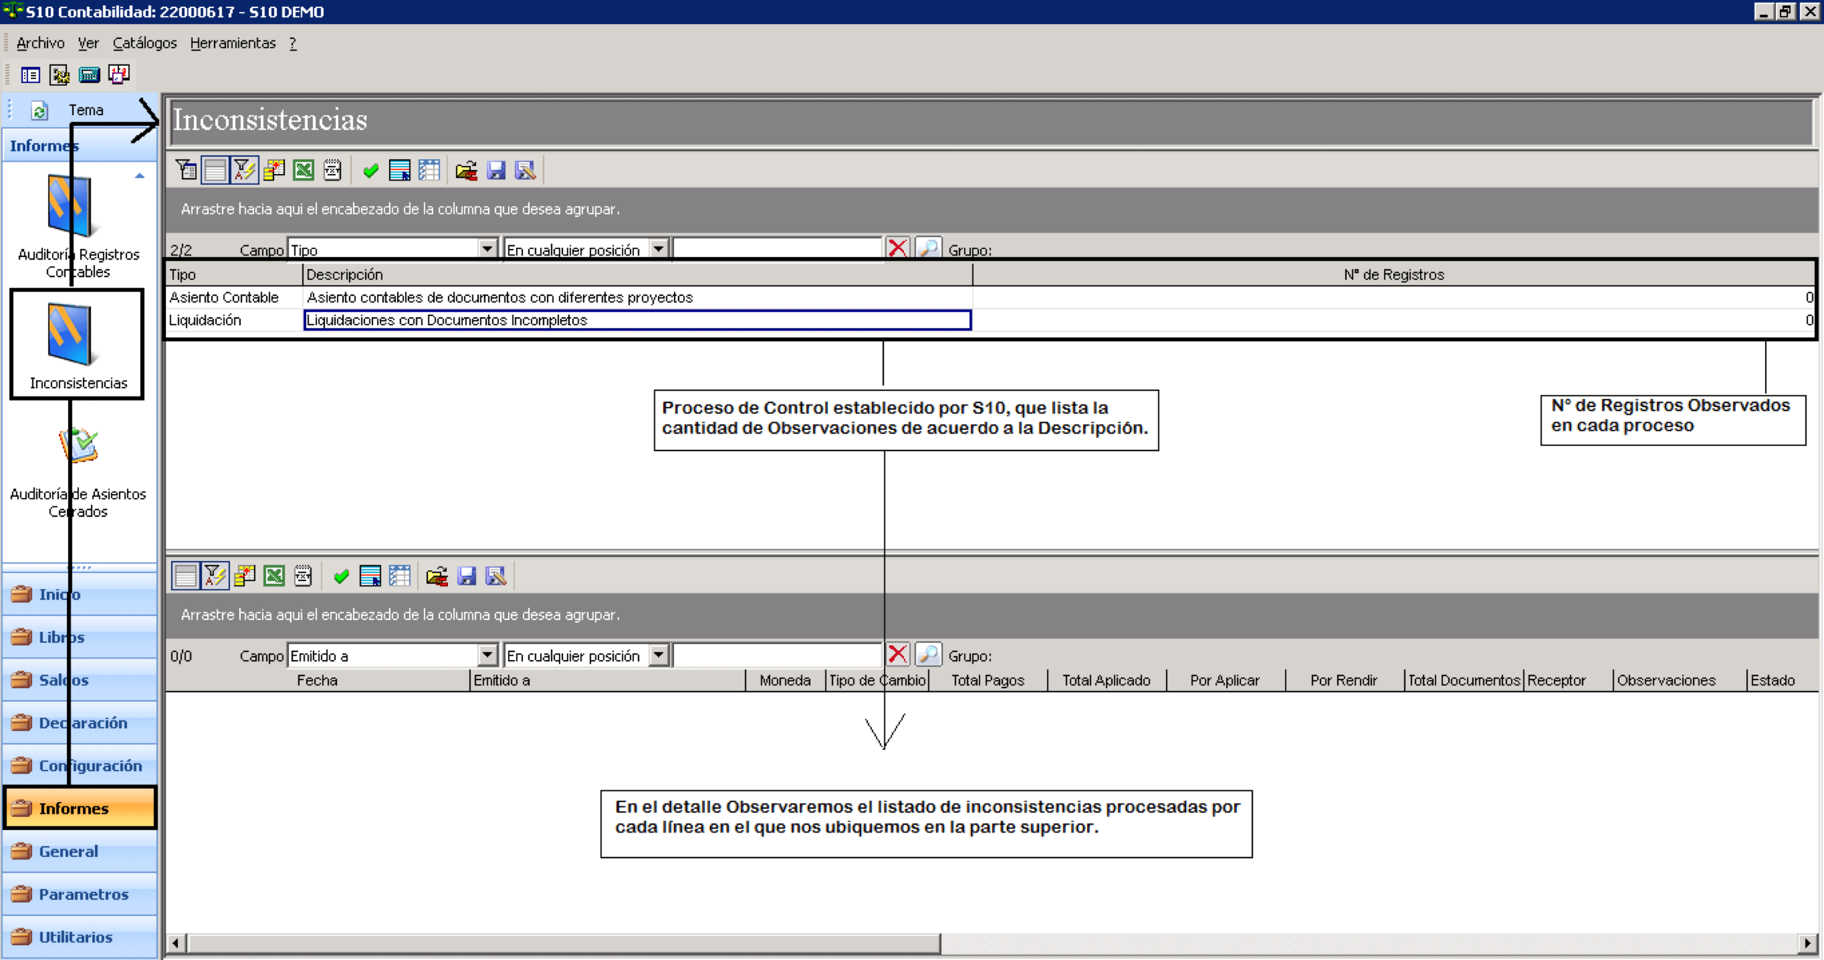1824x960 pixels.
Task: Click the red X clear filter button in upper grid
Action: 897,248
